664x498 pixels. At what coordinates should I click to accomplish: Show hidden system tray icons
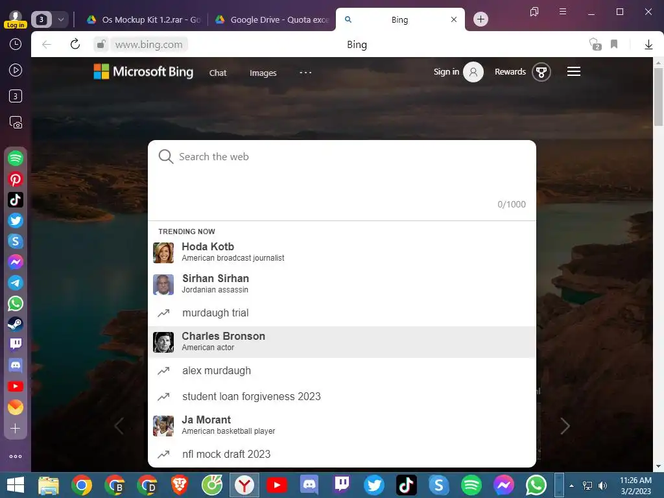point(572,486)
